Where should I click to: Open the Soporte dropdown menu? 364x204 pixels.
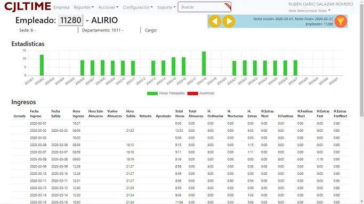[x=166, y=7]
